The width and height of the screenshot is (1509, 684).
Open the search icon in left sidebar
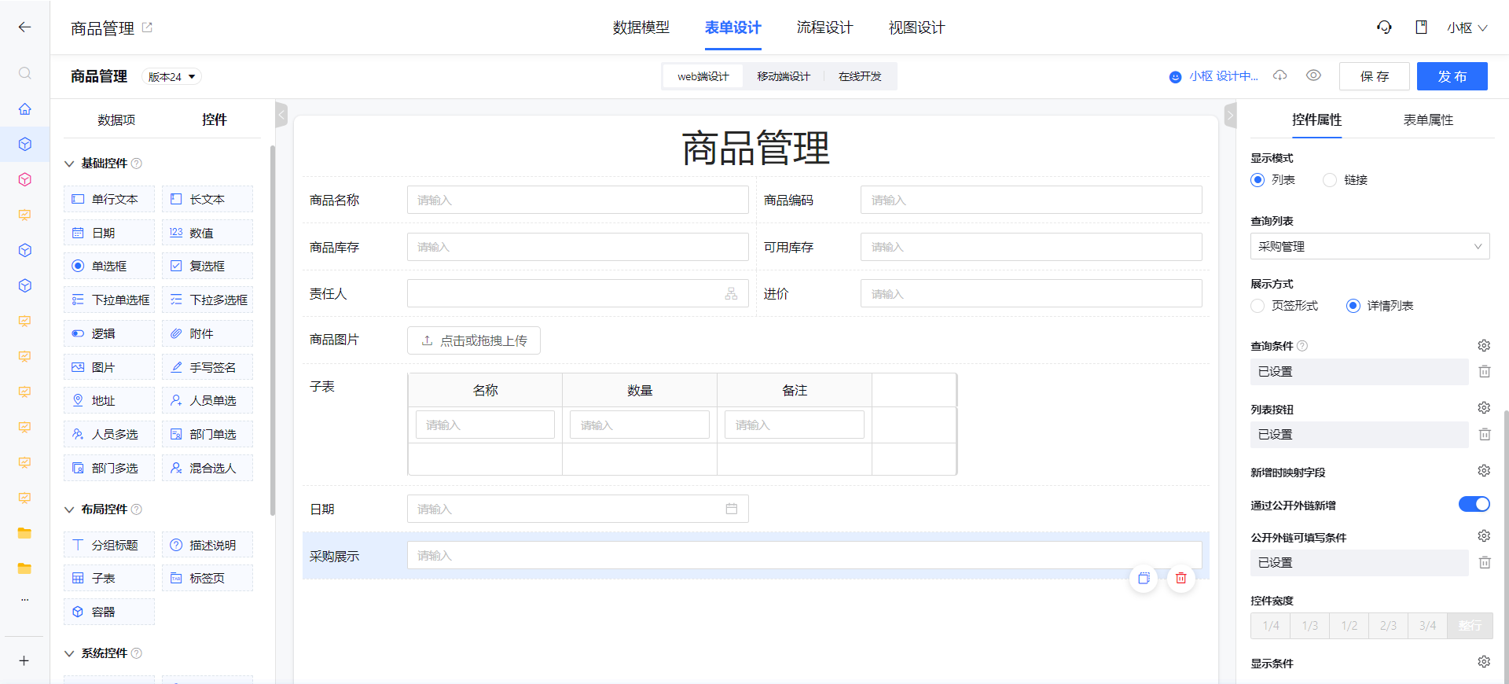pos(24,73)
